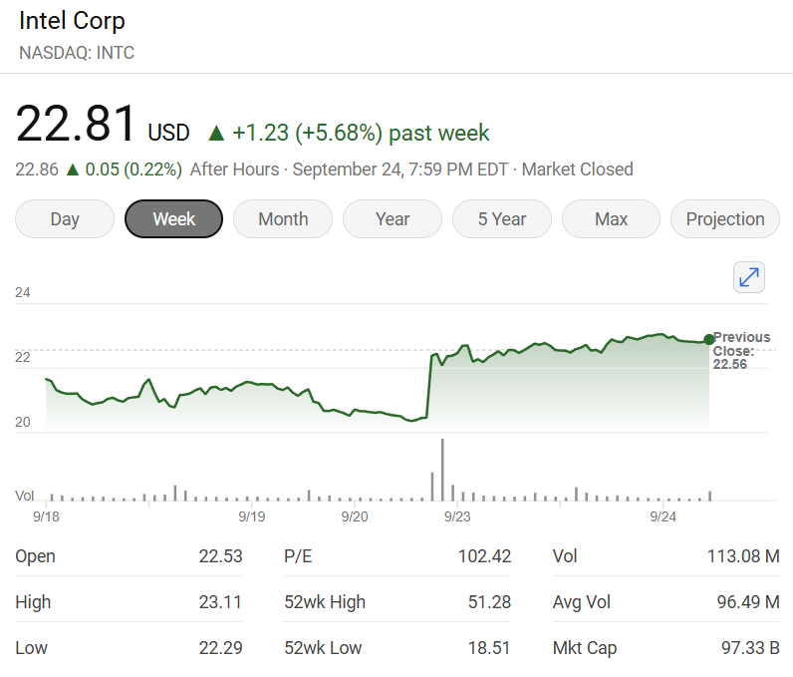Click the Mkt Cap value 97.33 B

click(x=750, y=648)
